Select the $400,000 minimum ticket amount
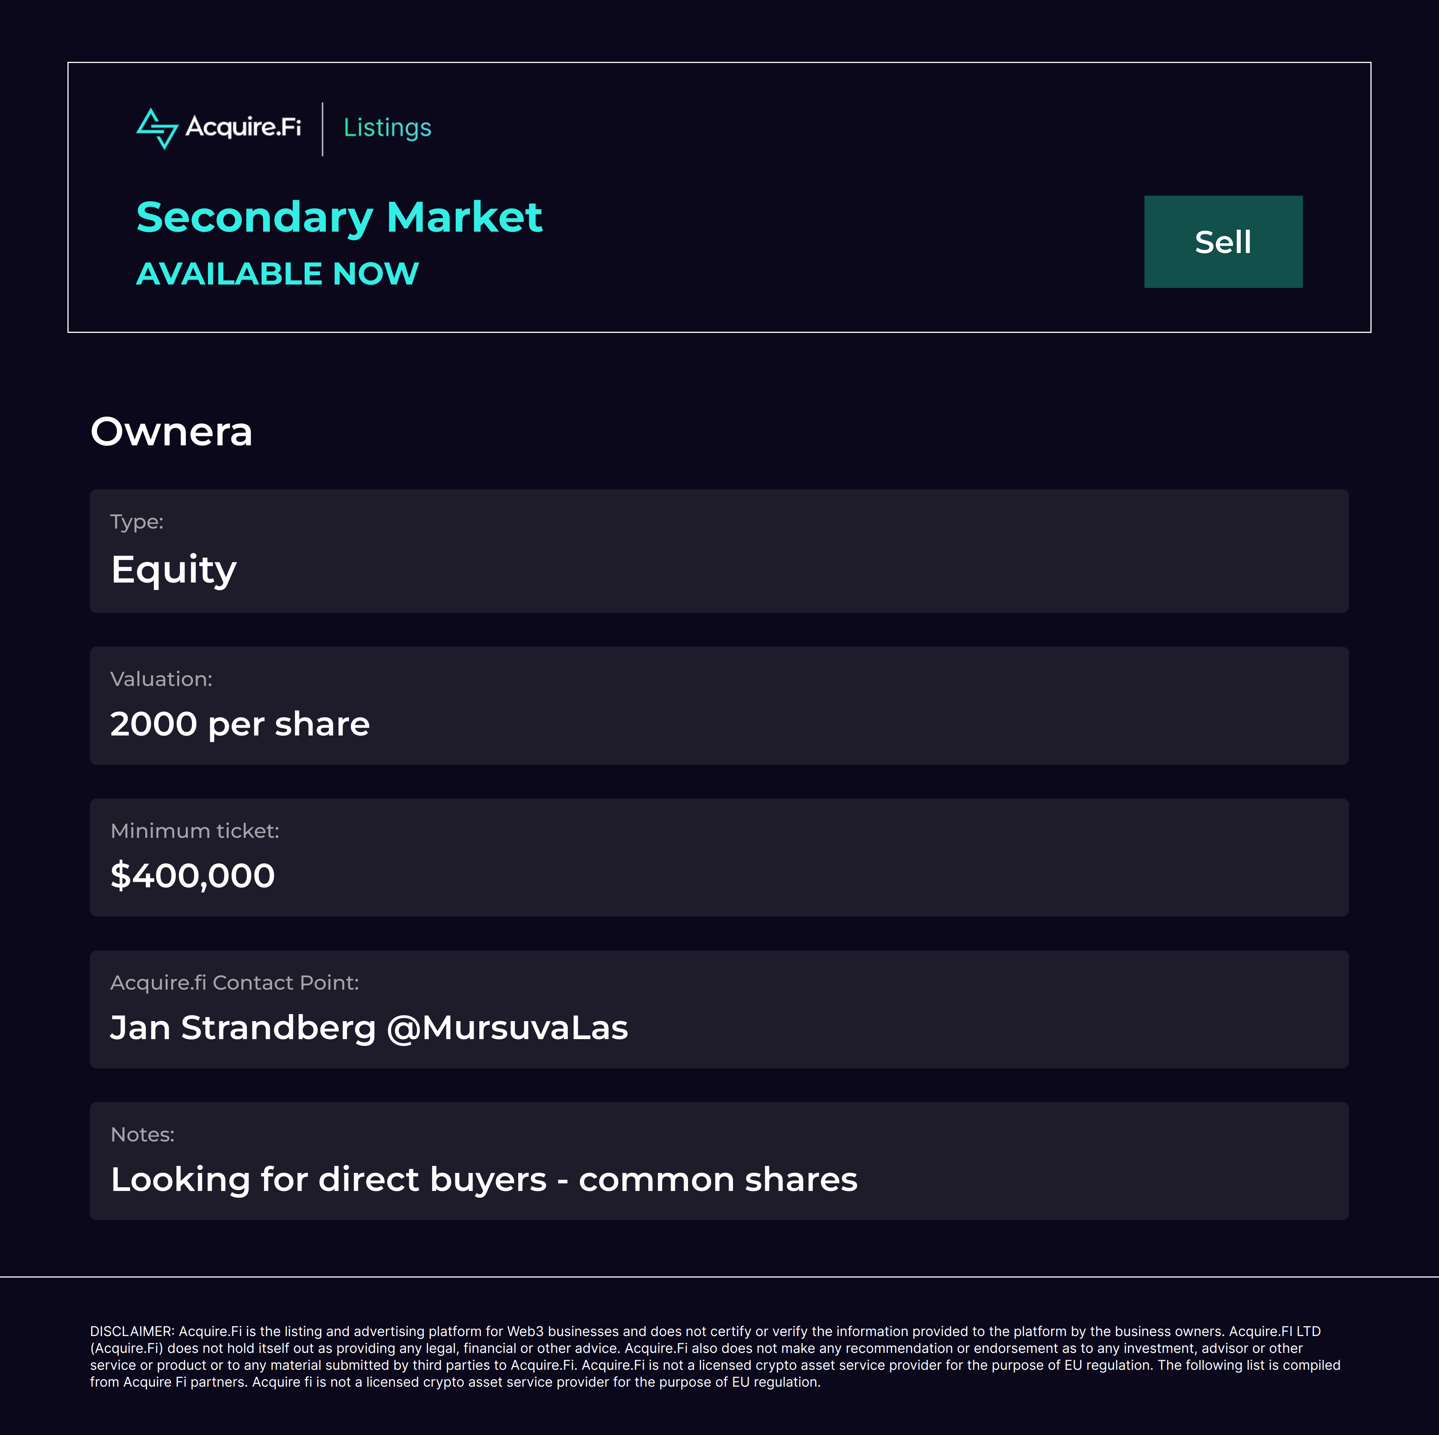The image size is (1439, 1435). coord(192,876)
